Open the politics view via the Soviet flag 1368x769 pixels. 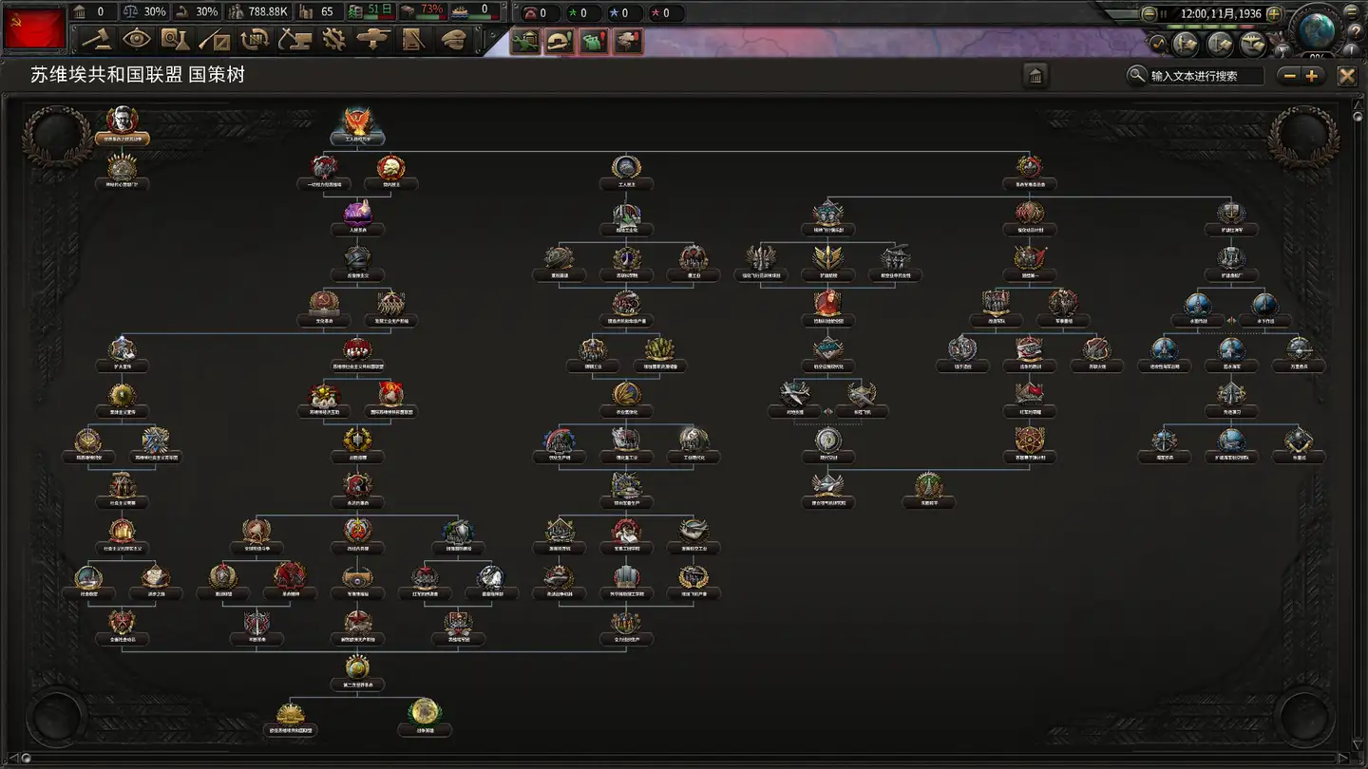coord(34,28)
